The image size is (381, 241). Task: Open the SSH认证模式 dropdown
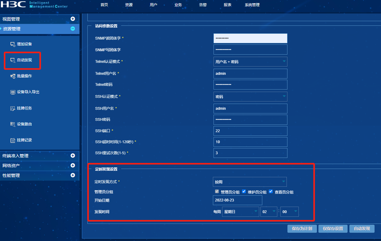click(250, 96)
